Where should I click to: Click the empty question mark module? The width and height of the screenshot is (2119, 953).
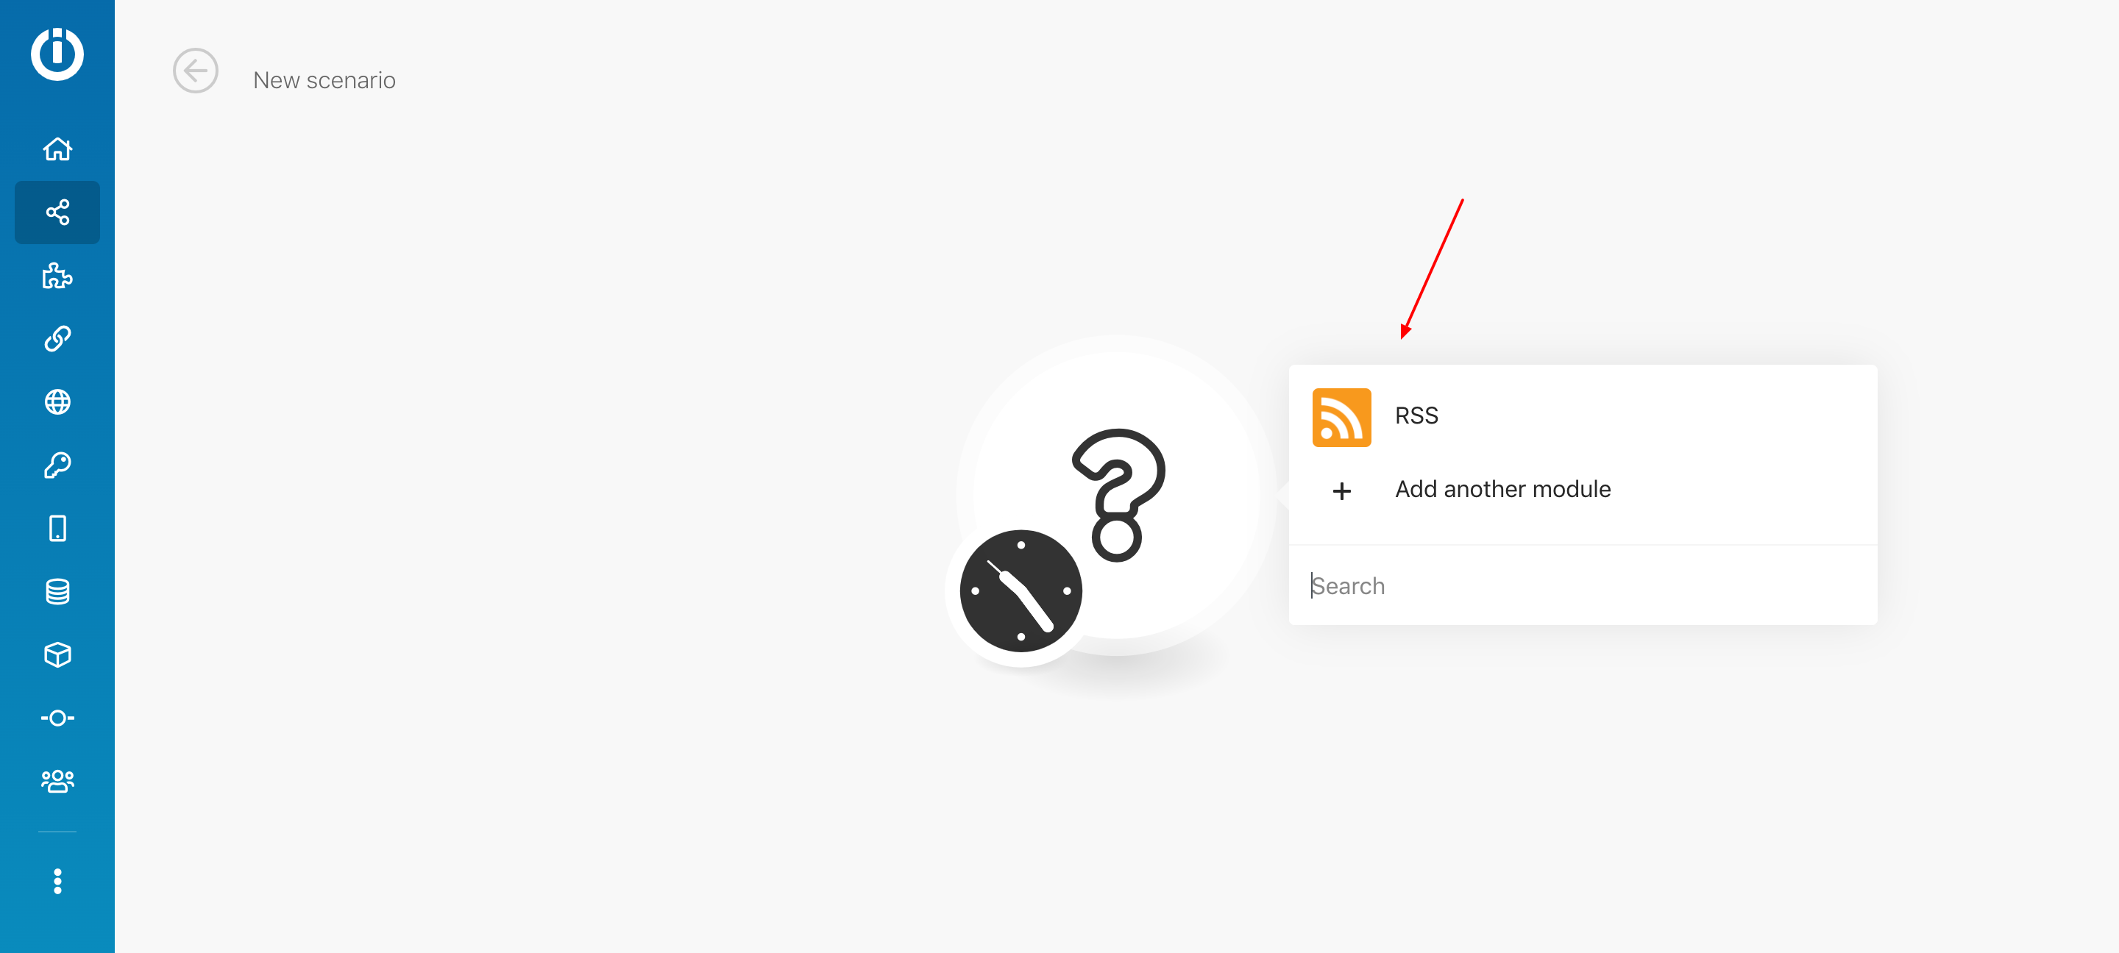pos(1117,496)
